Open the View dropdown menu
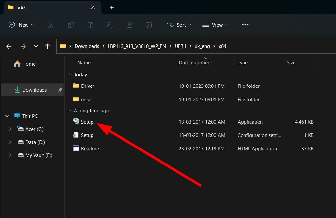336x218 pixels. tap(215, 25)
